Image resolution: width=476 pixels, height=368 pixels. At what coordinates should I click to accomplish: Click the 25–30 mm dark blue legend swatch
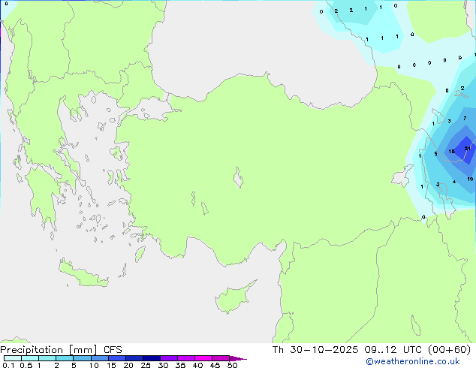tap(152, 358)
